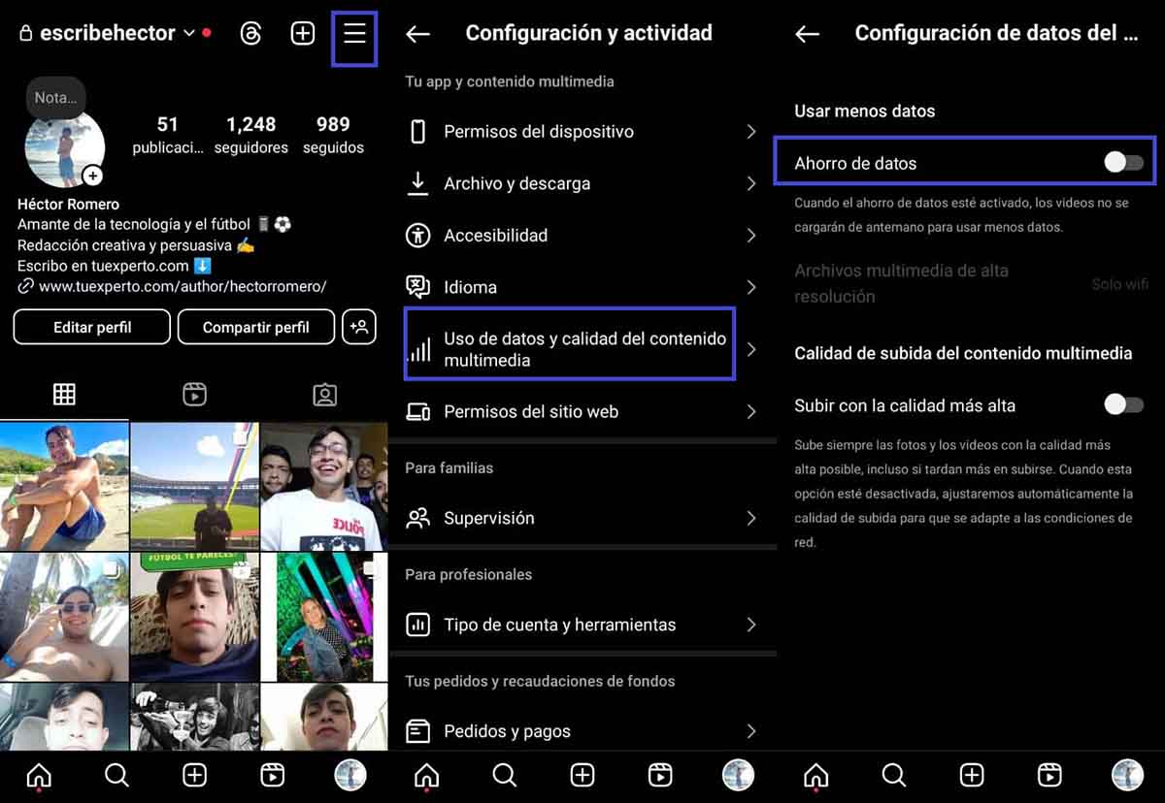Click the Editar perfil button
Image resolution: width=1165 pixels, height=803 pixels.
point(92,327)
